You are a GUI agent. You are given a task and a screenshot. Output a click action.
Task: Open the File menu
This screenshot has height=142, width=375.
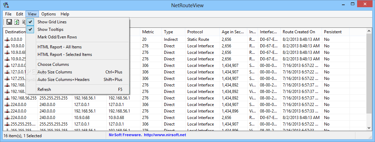pos(8,14)
